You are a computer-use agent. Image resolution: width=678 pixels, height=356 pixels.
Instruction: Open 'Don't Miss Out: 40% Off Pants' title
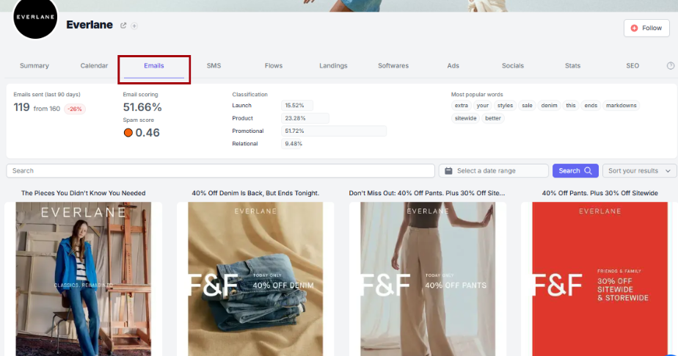tap(427, 193)
